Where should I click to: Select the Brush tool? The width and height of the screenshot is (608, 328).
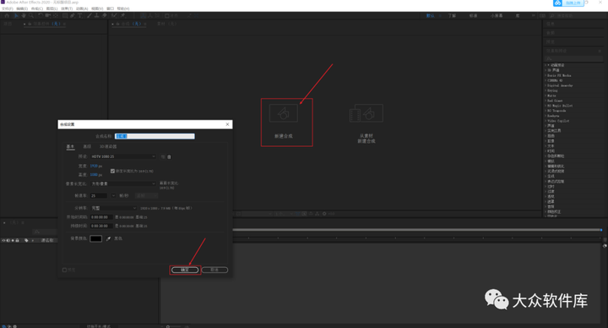pos(90,15)
